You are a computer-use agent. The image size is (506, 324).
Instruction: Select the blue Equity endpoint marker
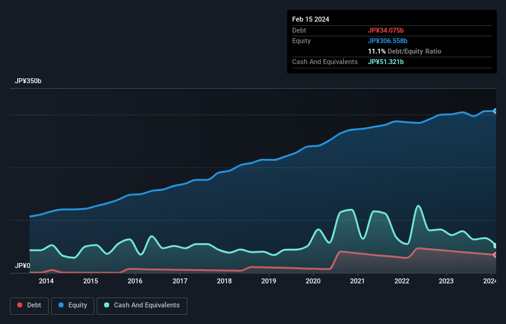coord(496,111)
